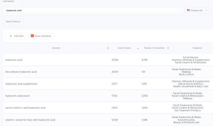Click the Search Volume column header
The image size is (213, 126).
click(124, 48)
